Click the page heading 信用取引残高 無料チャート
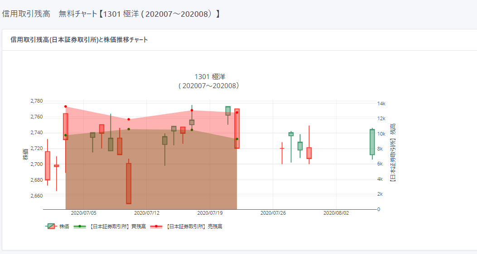 click(x=111, y=14)
